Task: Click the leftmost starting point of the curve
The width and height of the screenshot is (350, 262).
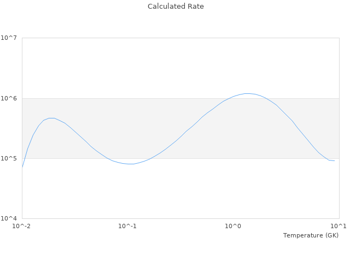Action: [22, 166]
